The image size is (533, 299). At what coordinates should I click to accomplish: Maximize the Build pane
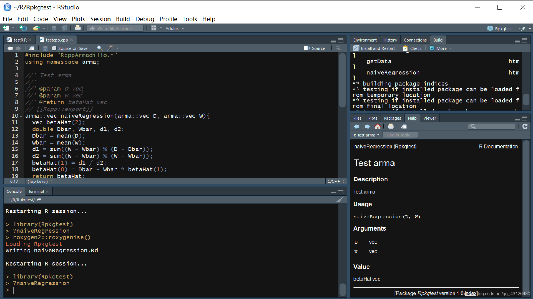tap(524, 41)
